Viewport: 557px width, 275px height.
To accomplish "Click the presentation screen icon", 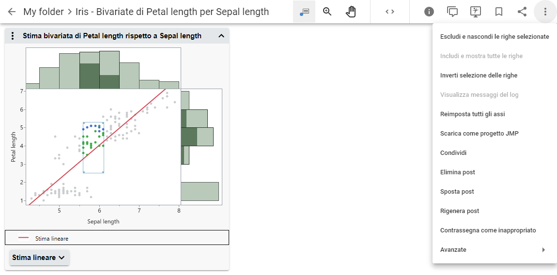I will [476, 12].
